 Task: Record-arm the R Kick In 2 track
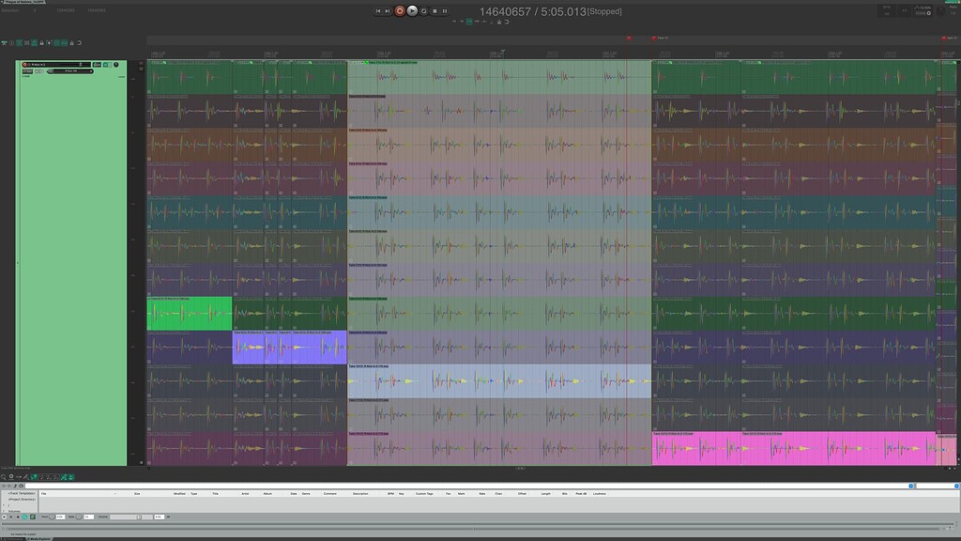click(24, 65)
